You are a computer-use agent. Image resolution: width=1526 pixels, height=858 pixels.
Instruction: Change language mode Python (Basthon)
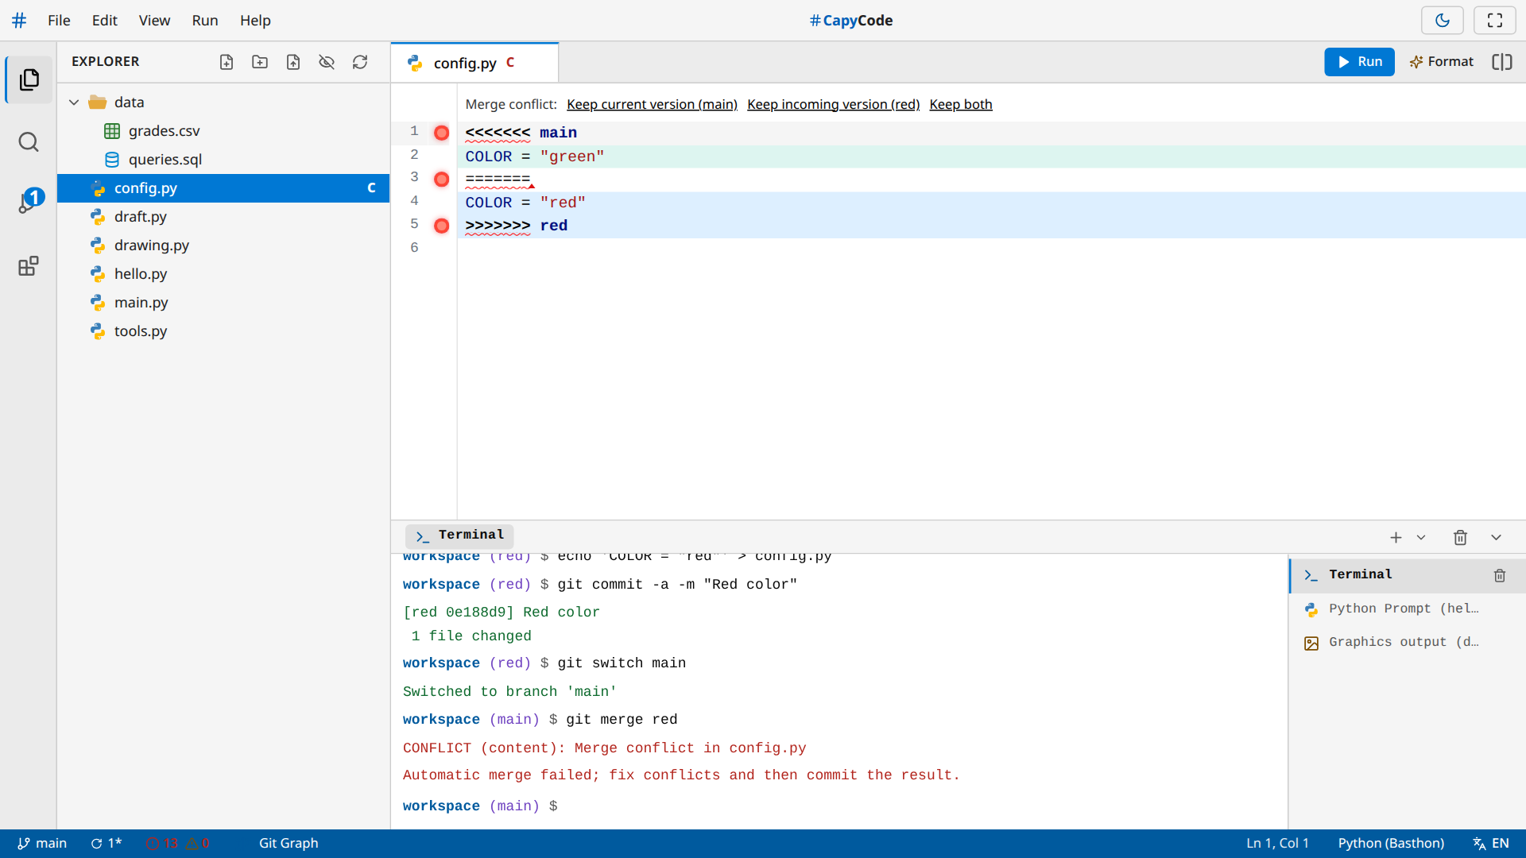(1391, 844)
